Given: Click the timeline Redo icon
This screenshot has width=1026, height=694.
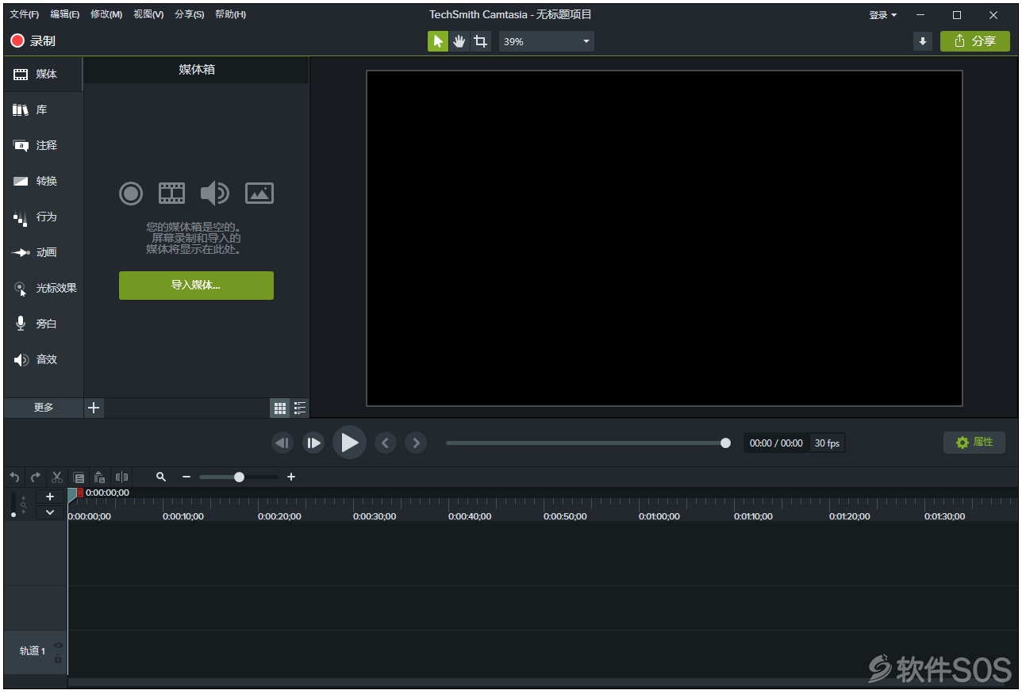Looking at the screenshot, I should 35,477.
